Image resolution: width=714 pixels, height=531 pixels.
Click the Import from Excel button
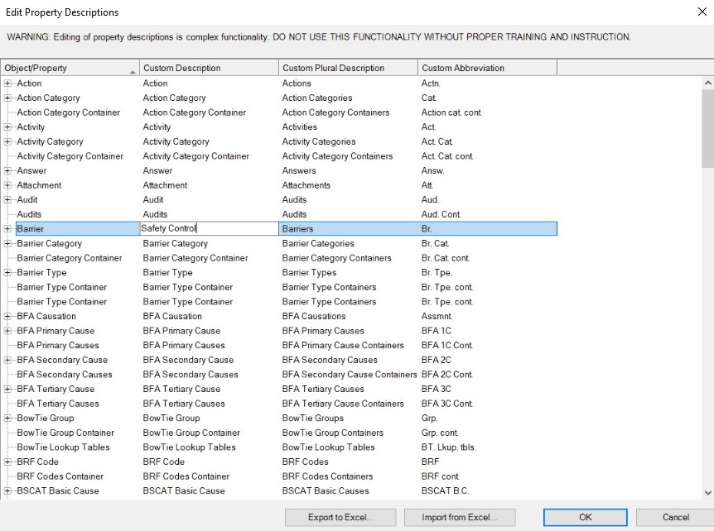tap(460, 517)
